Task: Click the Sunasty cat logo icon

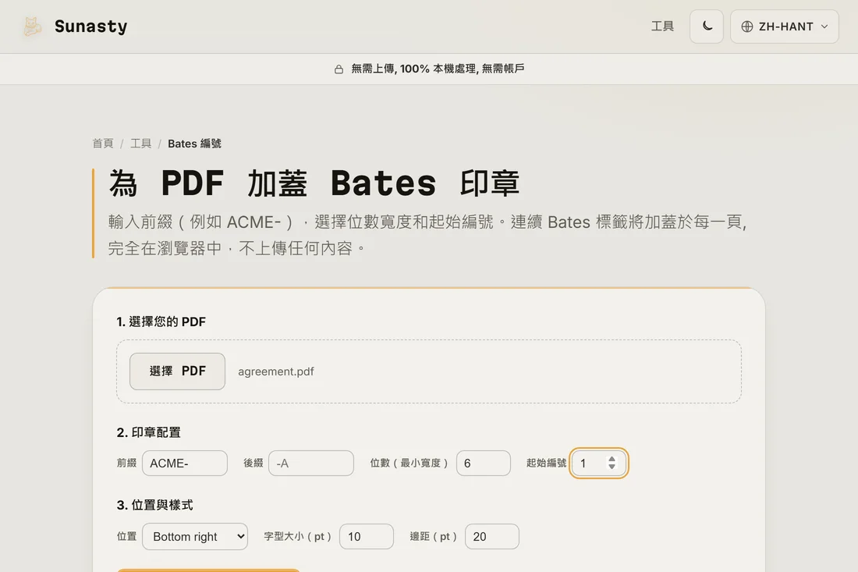Action: pyautogui.click(x=32, y=27)
